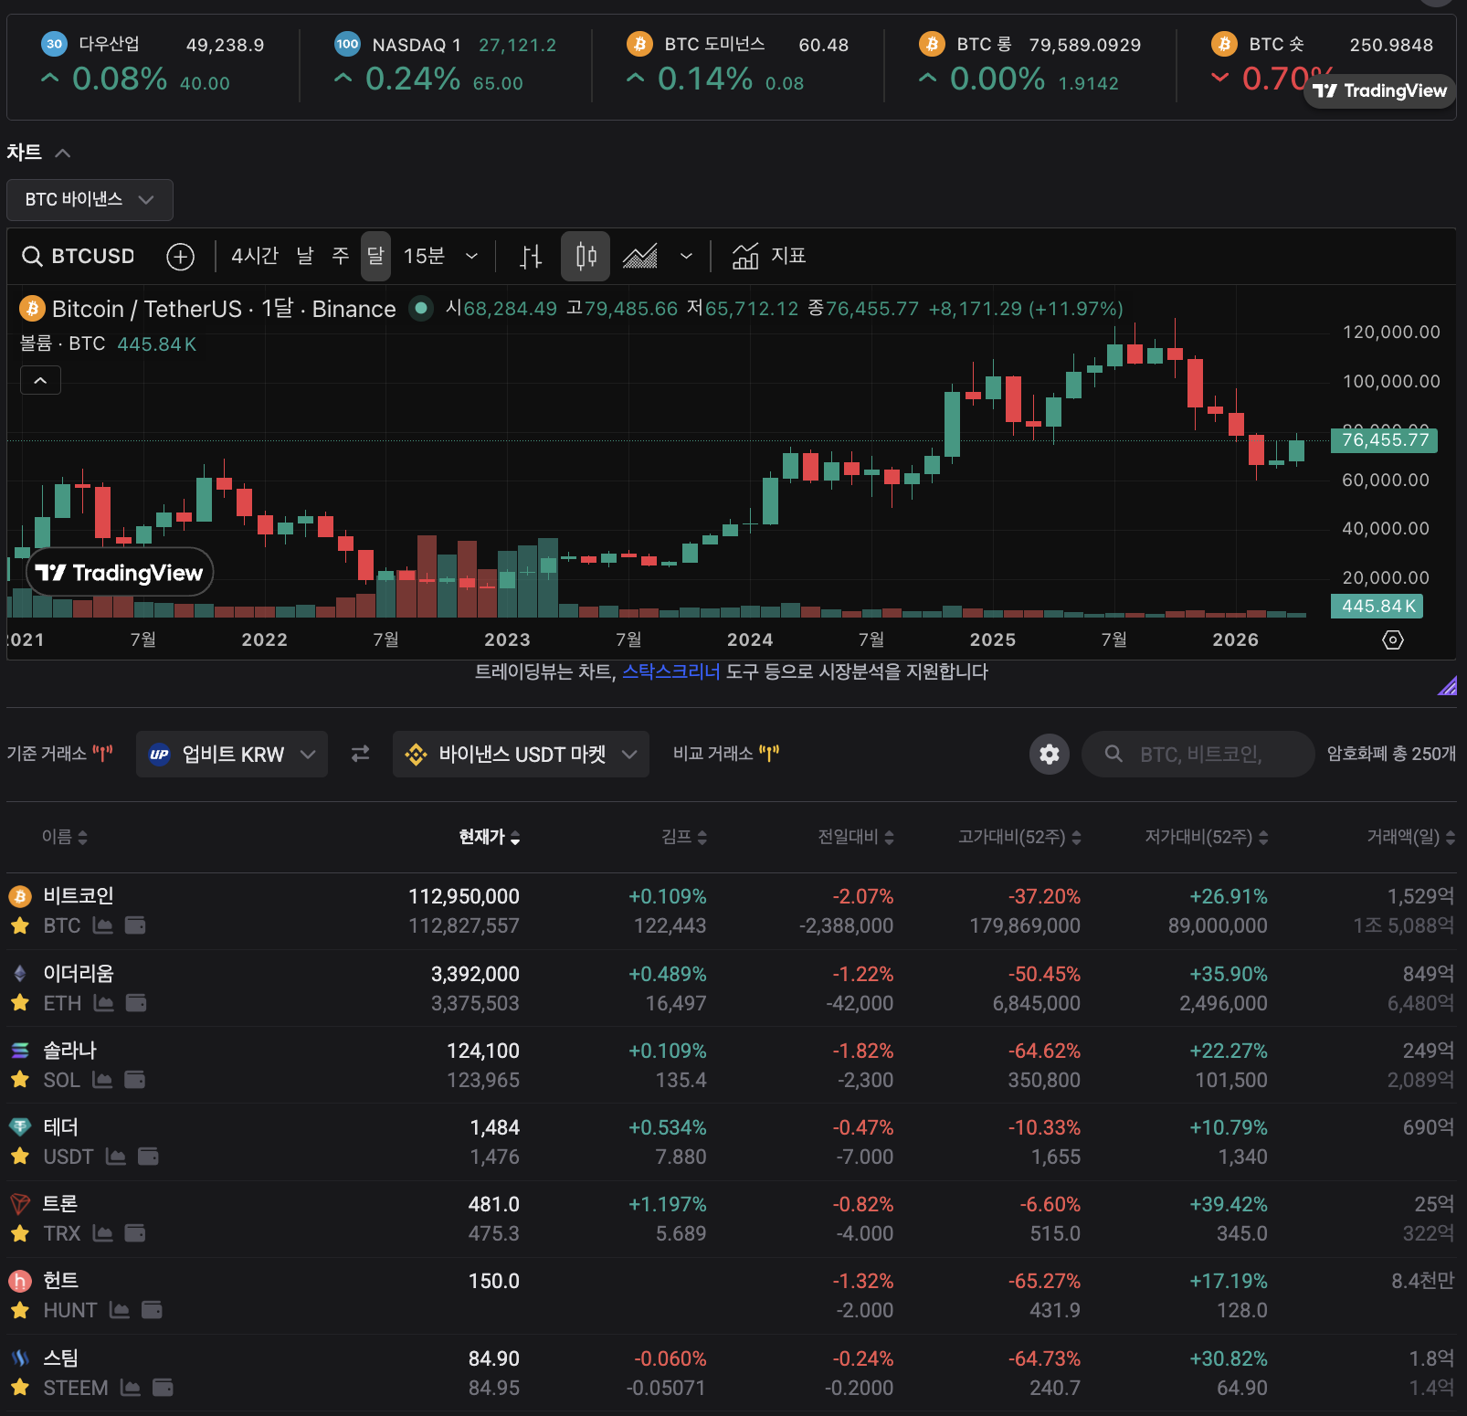Viewport: 1467px width, 1416px height.
Task: Click the TradingView logo on the chart
Action: pos(120,573)
